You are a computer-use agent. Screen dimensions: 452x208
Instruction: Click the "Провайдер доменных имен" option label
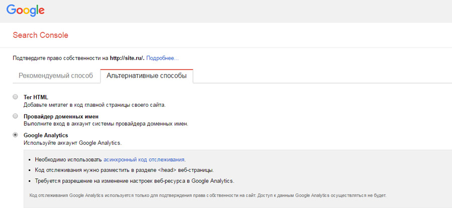64,116
